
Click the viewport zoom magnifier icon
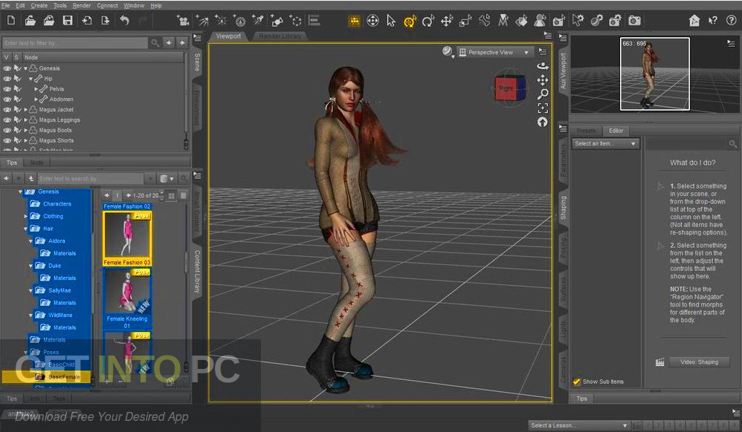click(x=543, y=94)
